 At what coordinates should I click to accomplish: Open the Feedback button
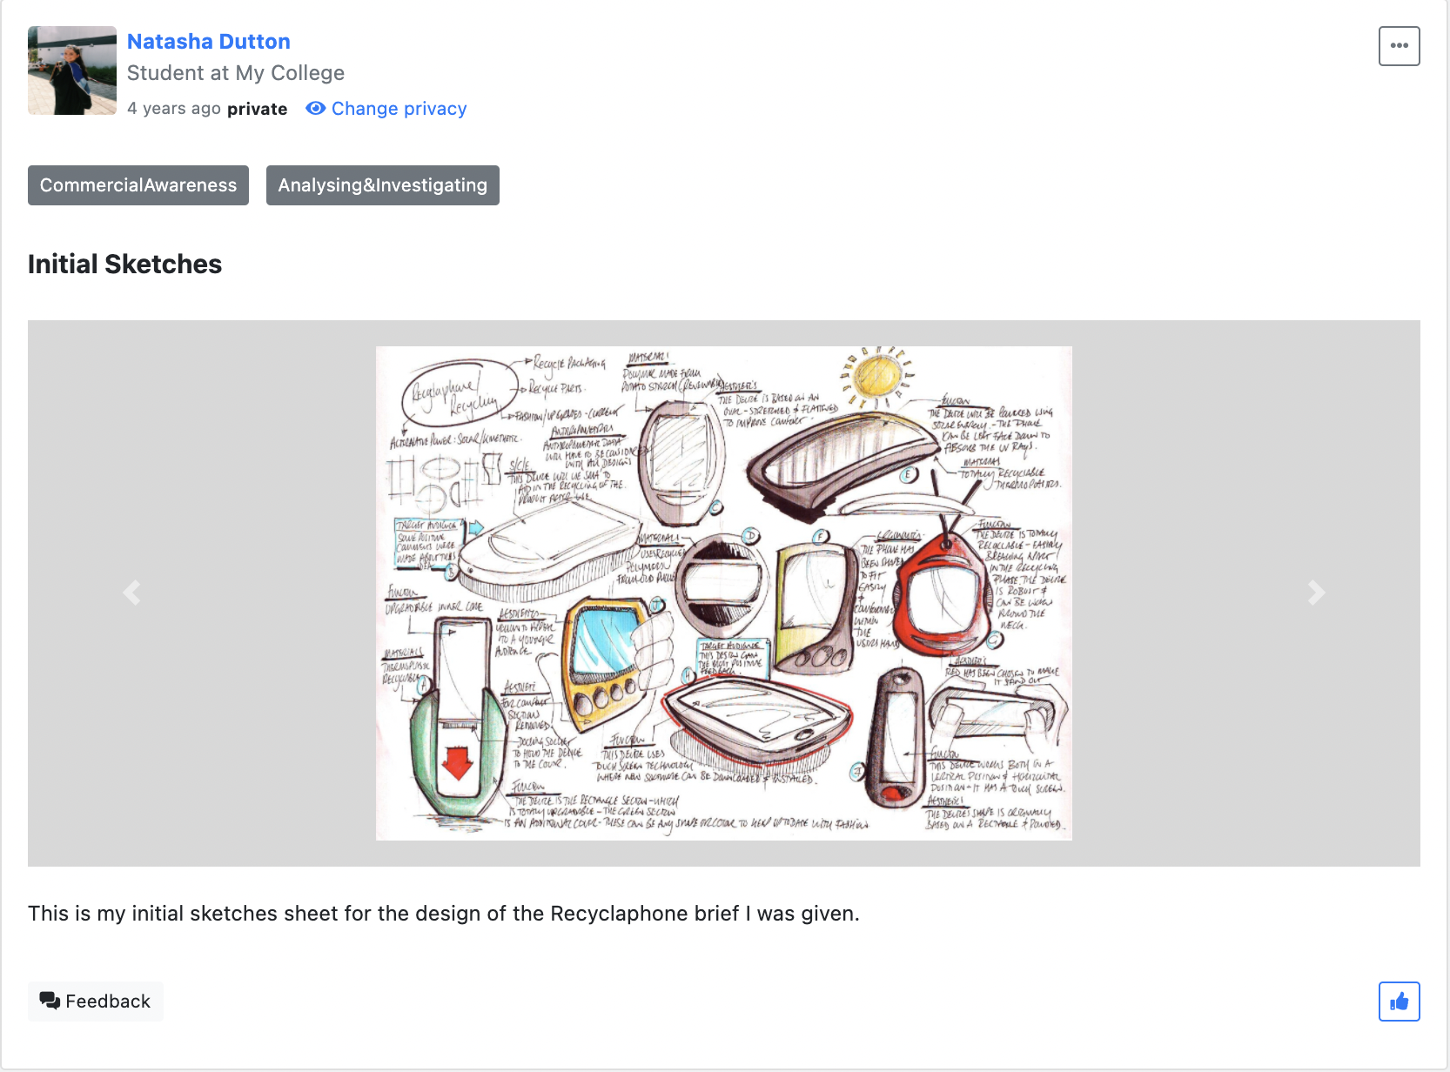point(96,1002)
